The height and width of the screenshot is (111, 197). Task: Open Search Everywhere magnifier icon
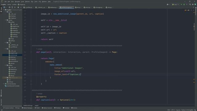tap(190, 4)
